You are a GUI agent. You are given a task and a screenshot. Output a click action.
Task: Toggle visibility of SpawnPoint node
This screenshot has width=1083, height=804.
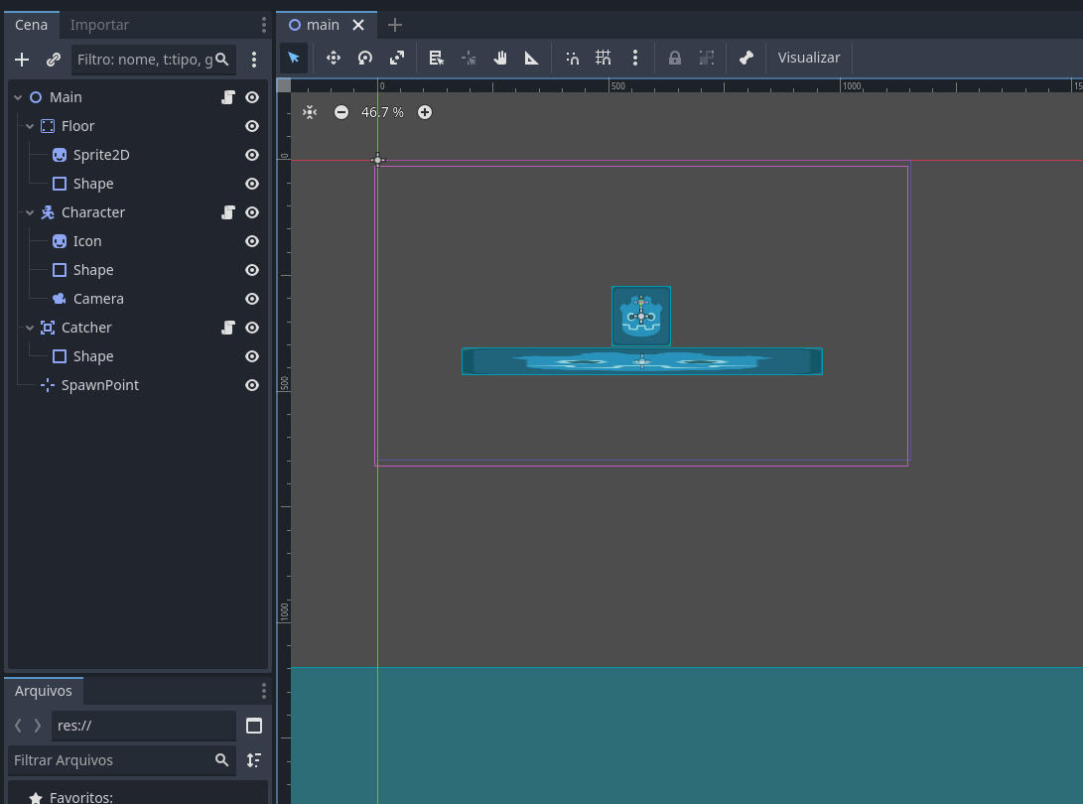coord(252,385)
